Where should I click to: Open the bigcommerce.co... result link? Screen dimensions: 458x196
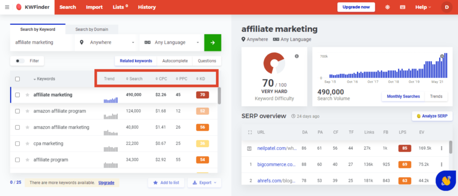pos(277,165)
